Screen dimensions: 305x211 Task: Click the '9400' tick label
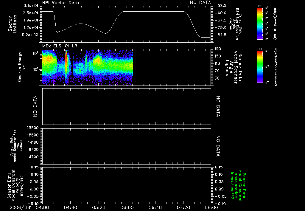click(x=33, y=150)
